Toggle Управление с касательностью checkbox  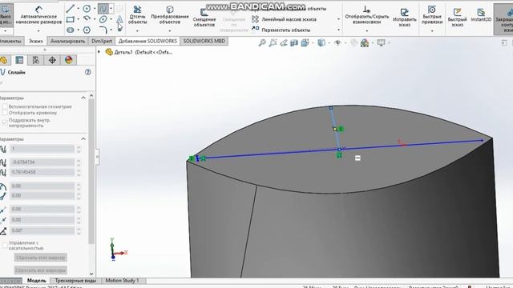[x=5, y=246]
